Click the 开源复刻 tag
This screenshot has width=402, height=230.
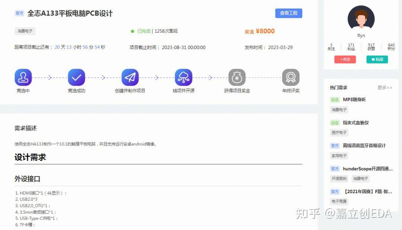coord(339,179)
